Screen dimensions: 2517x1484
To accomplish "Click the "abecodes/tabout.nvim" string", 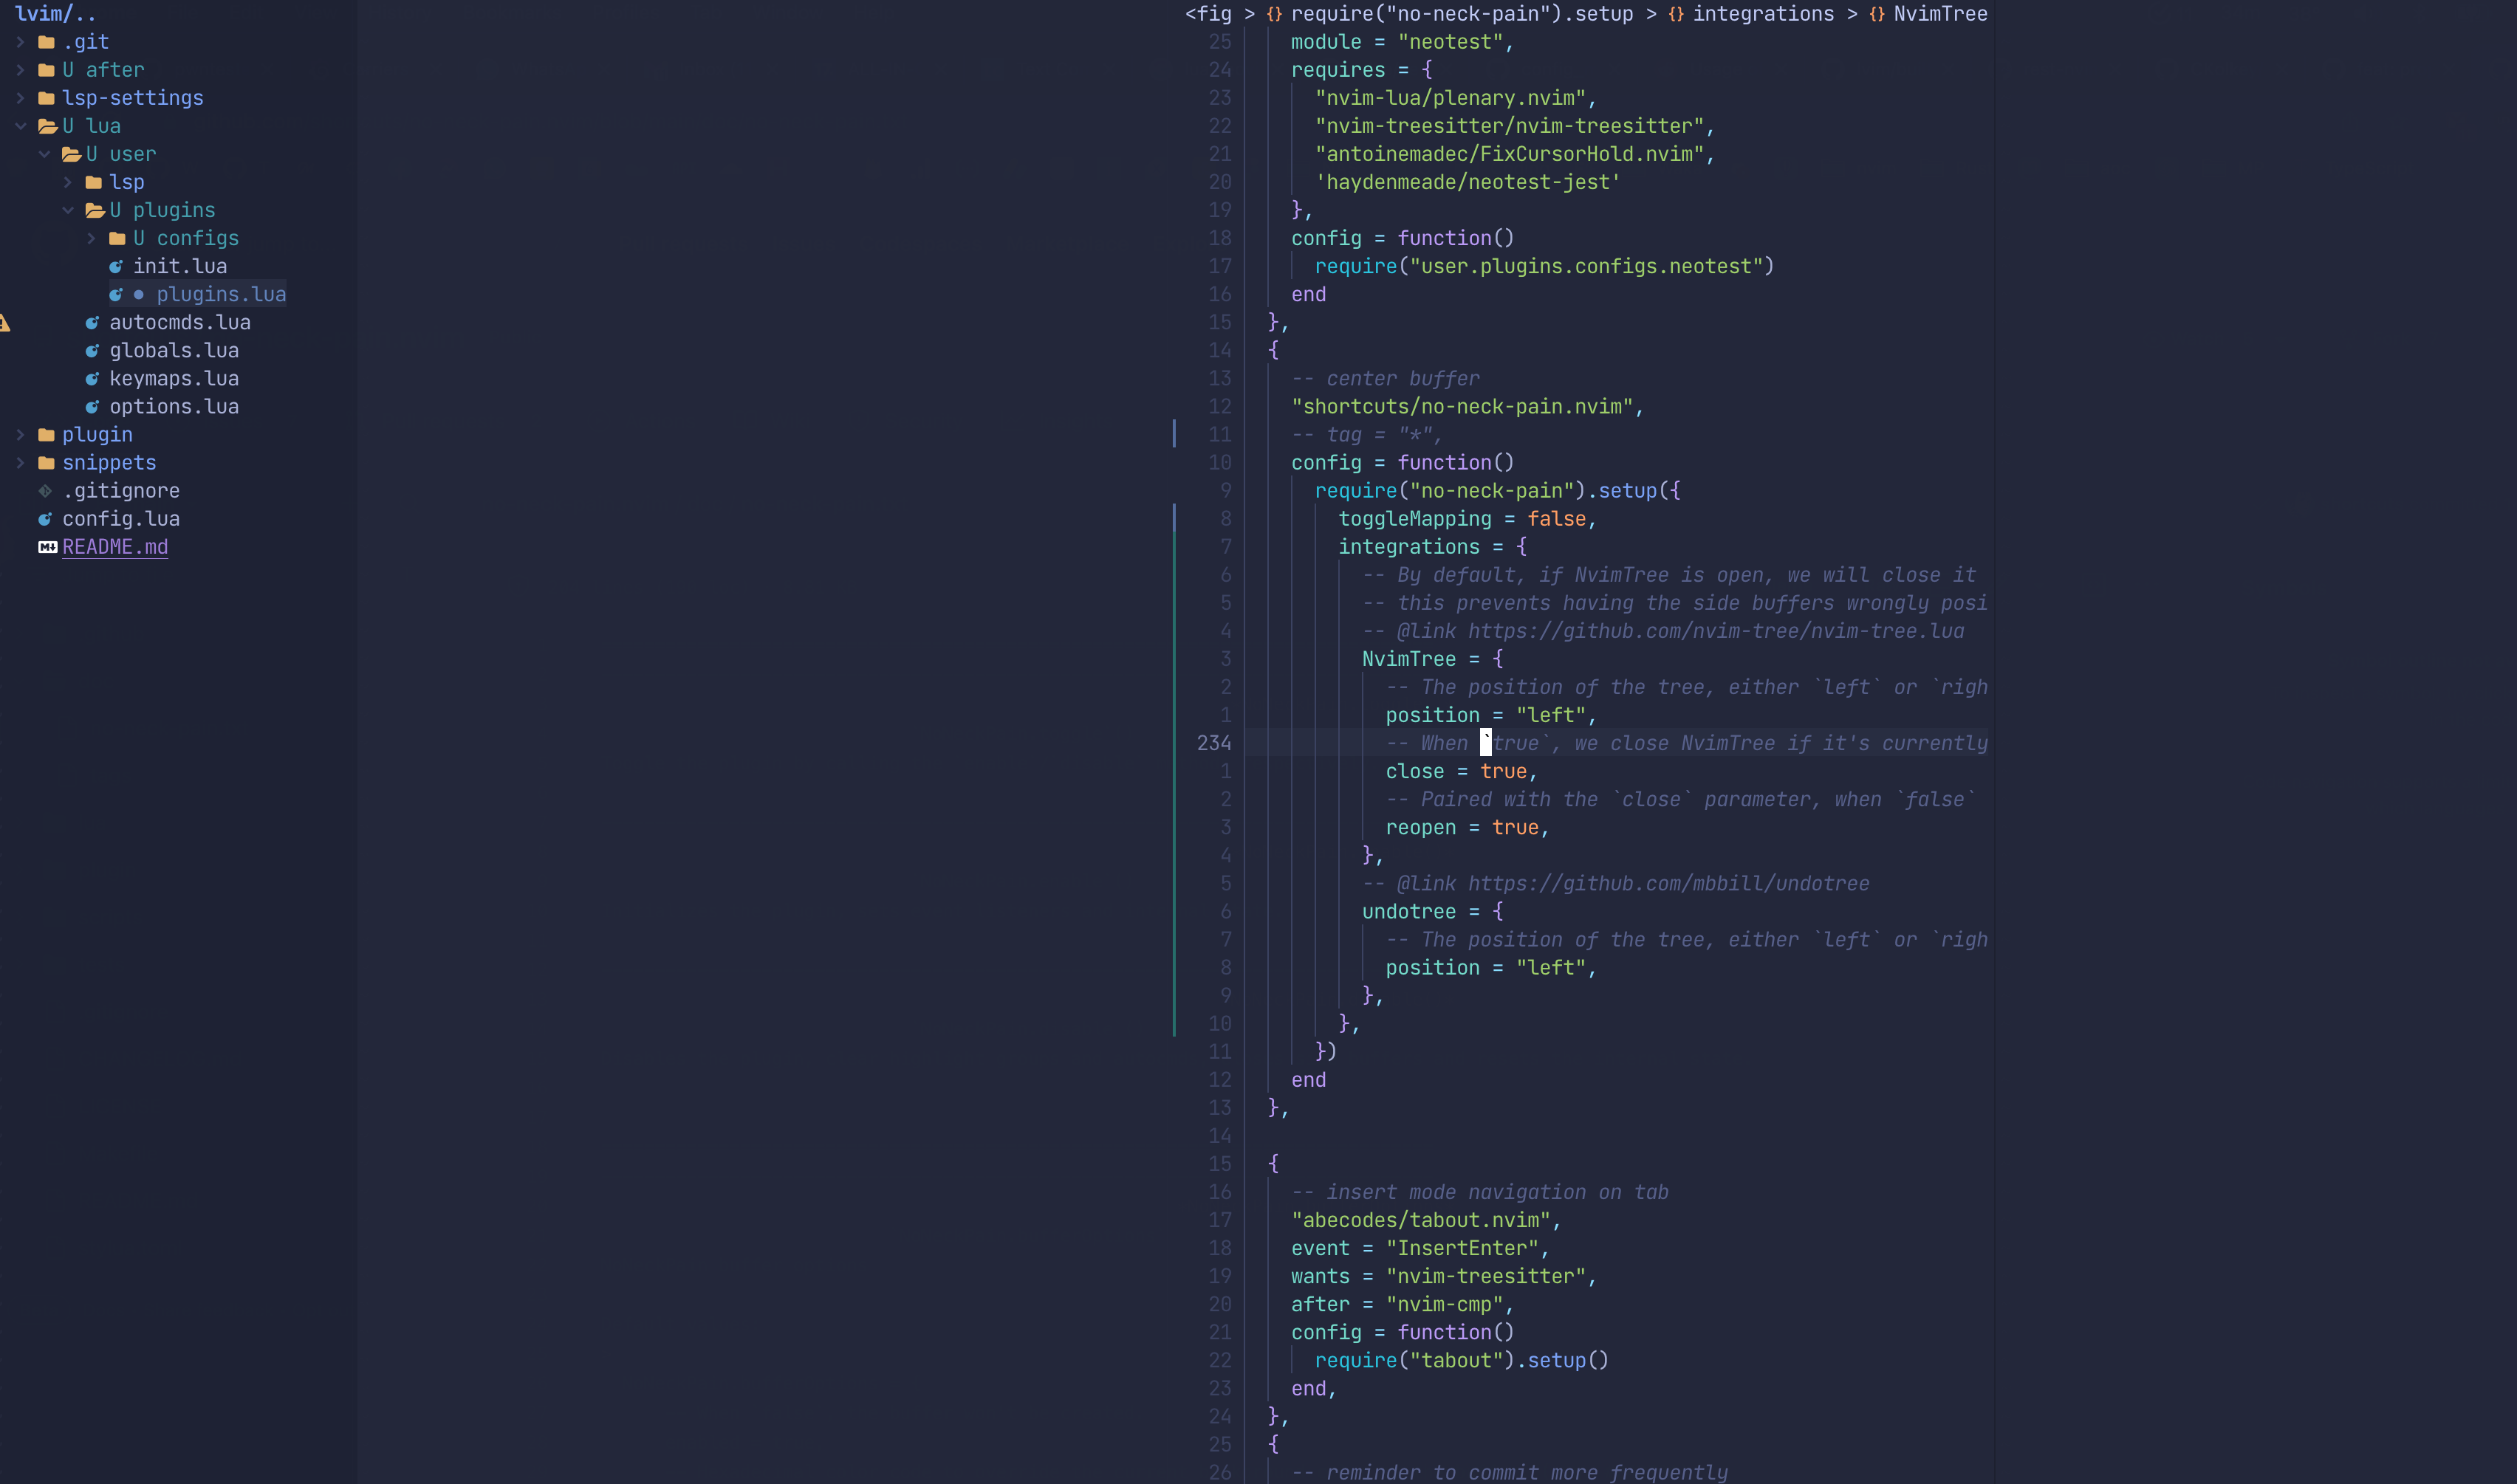I will pos(1421,1220).
